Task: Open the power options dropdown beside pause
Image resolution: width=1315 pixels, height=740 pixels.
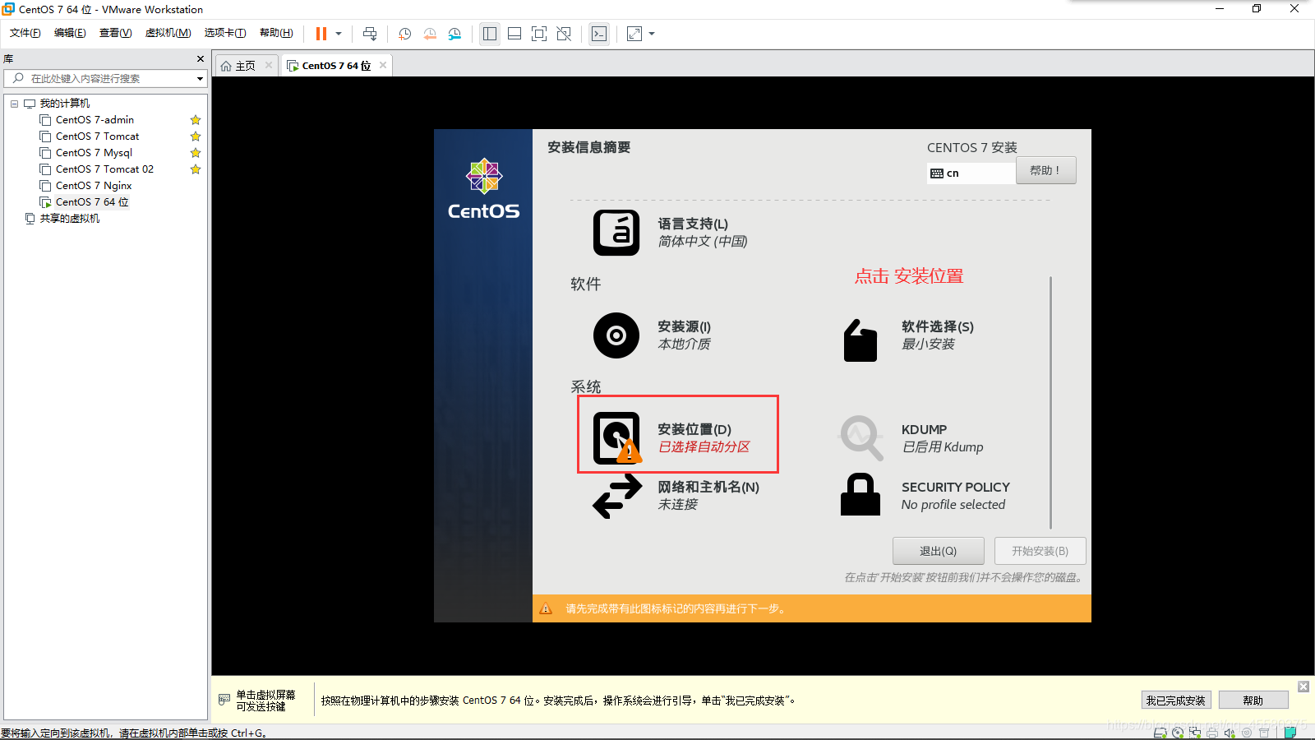Action: 339,34
